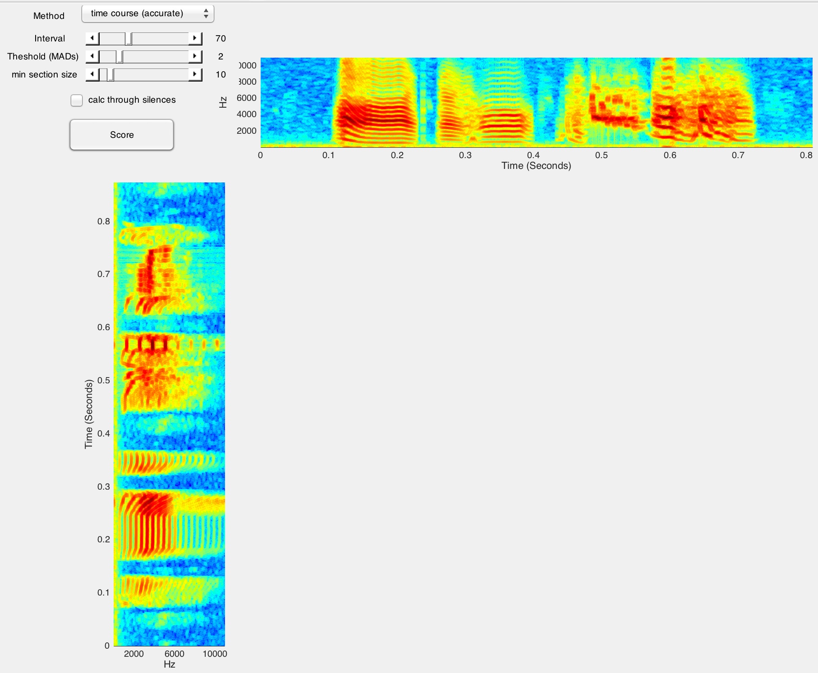Click the Method dropdown up-down arrows
This screenshot has height=673, width=818.
206,14
